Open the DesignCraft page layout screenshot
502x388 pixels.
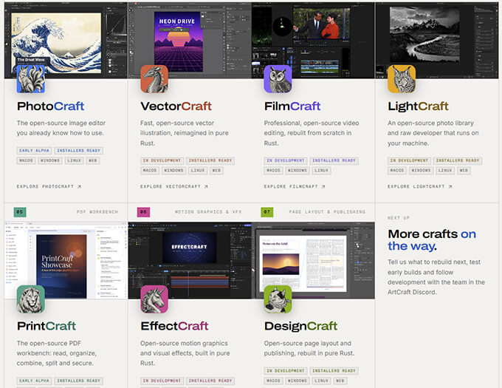[313, 260]
